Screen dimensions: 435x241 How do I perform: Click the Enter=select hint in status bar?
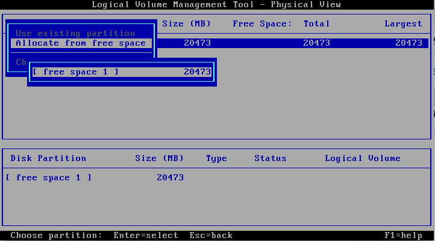click(x=146, y=236)
